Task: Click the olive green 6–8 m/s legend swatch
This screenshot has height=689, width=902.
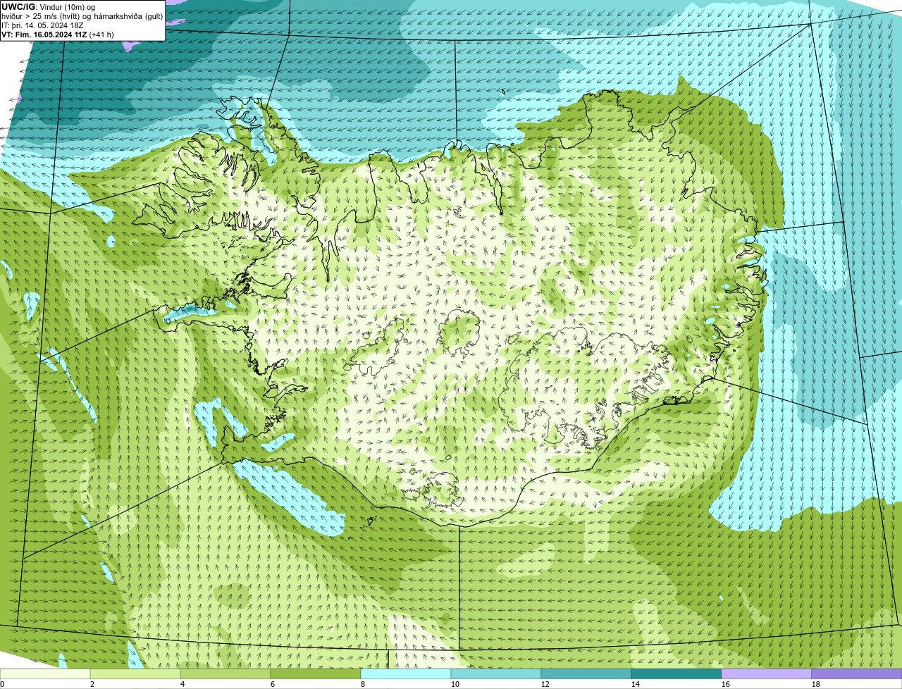Action: pos(316,674)
